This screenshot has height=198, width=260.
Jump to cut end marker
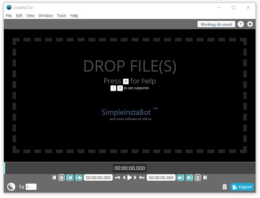189,177
